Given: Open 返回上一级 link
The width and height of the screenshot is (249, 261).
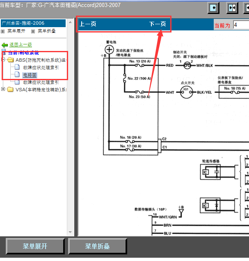Looking at the screenshot, I should point(21,45).
